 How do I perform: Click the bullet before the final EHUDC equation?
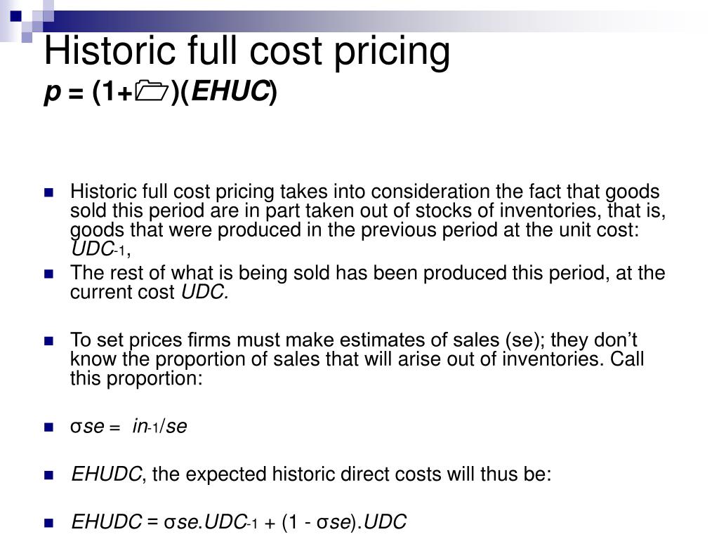(49, 522)
